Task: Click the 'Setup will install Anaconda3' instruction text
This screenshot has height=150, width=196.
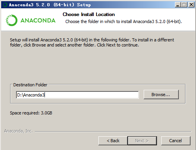Action: (x=92, y=42)
